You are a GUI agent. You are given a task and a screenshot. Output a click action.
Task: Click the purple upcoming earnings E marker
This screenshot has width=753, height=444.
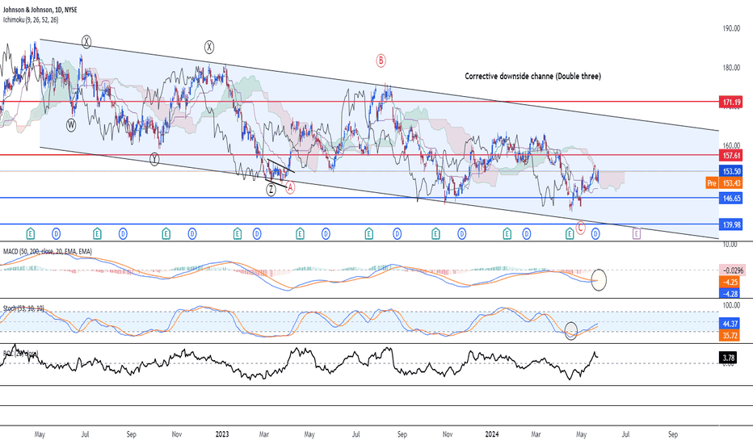[637, 234]
